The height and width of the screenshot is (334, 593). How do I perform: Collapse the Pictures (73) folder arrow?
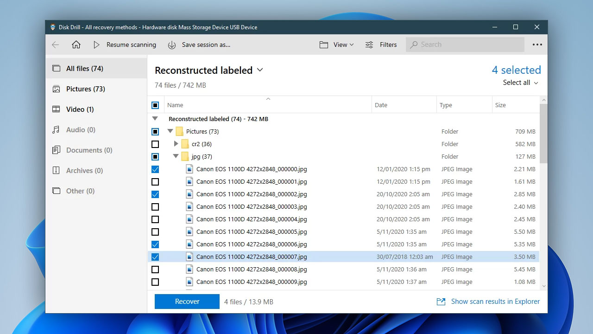pyautogui.click(x=170, y=132)
